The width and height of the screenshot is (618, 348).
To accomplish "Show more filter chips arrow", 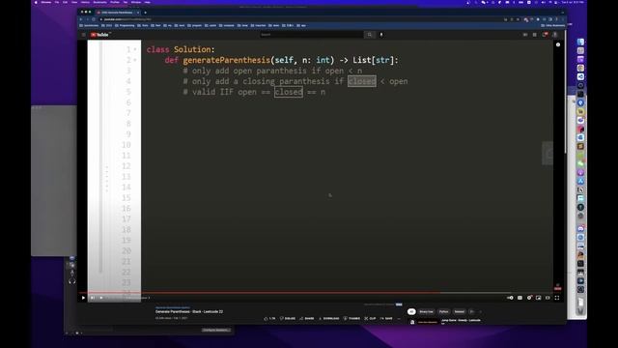I will point(480,311).
